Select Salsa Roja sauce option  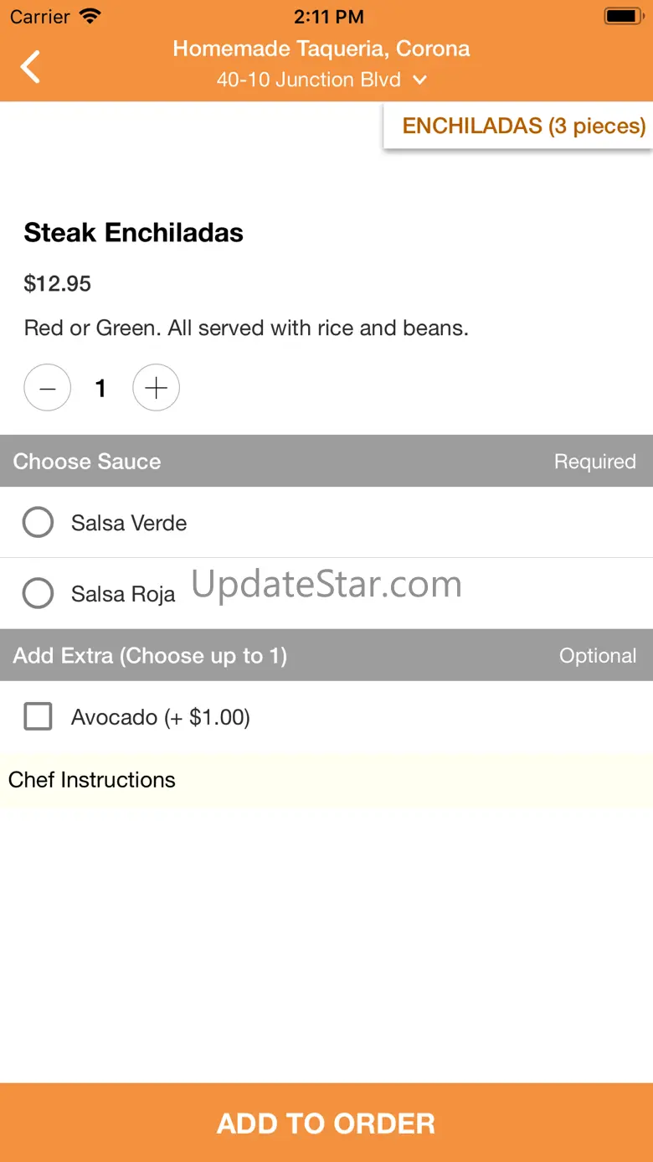(39, 593)
